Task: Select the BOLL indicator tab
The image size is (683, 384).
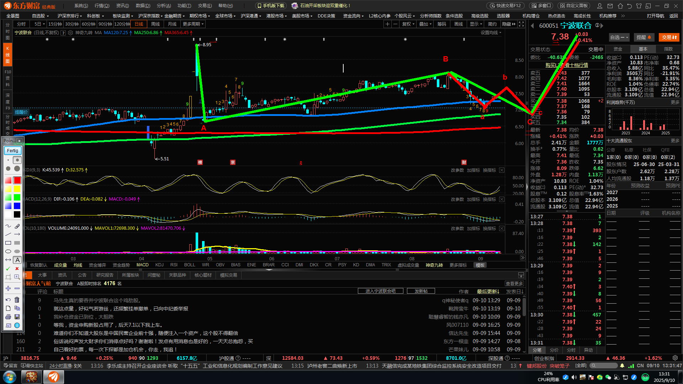Action: (x=190, y=265)
